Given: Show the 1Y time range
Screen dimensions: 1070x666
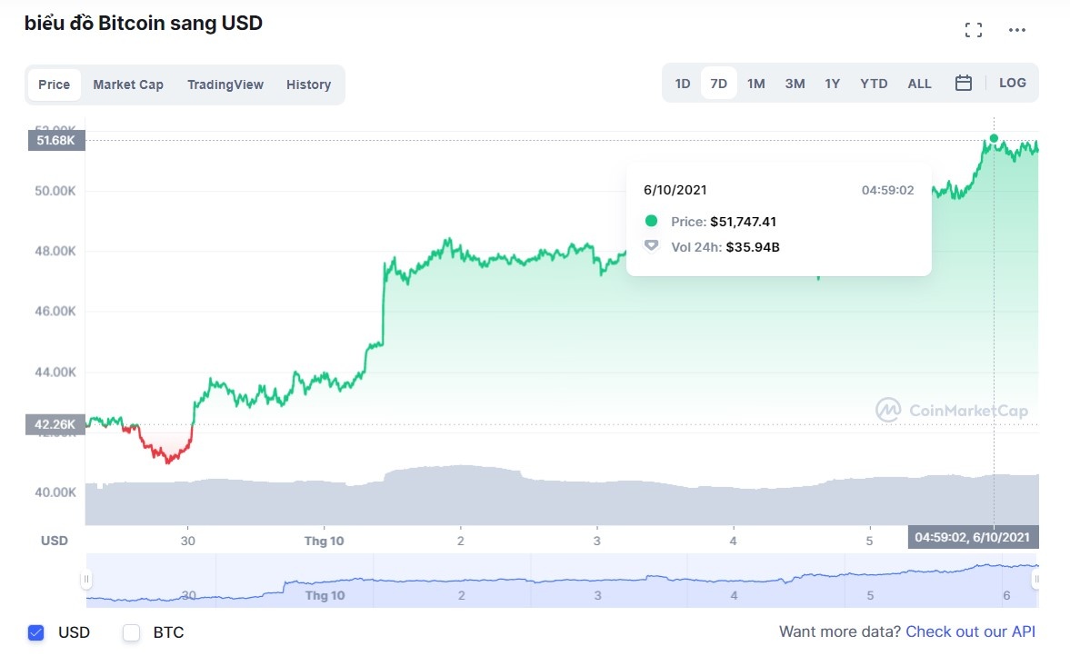Looking at the screenshot, I should [x=832, y=84].
